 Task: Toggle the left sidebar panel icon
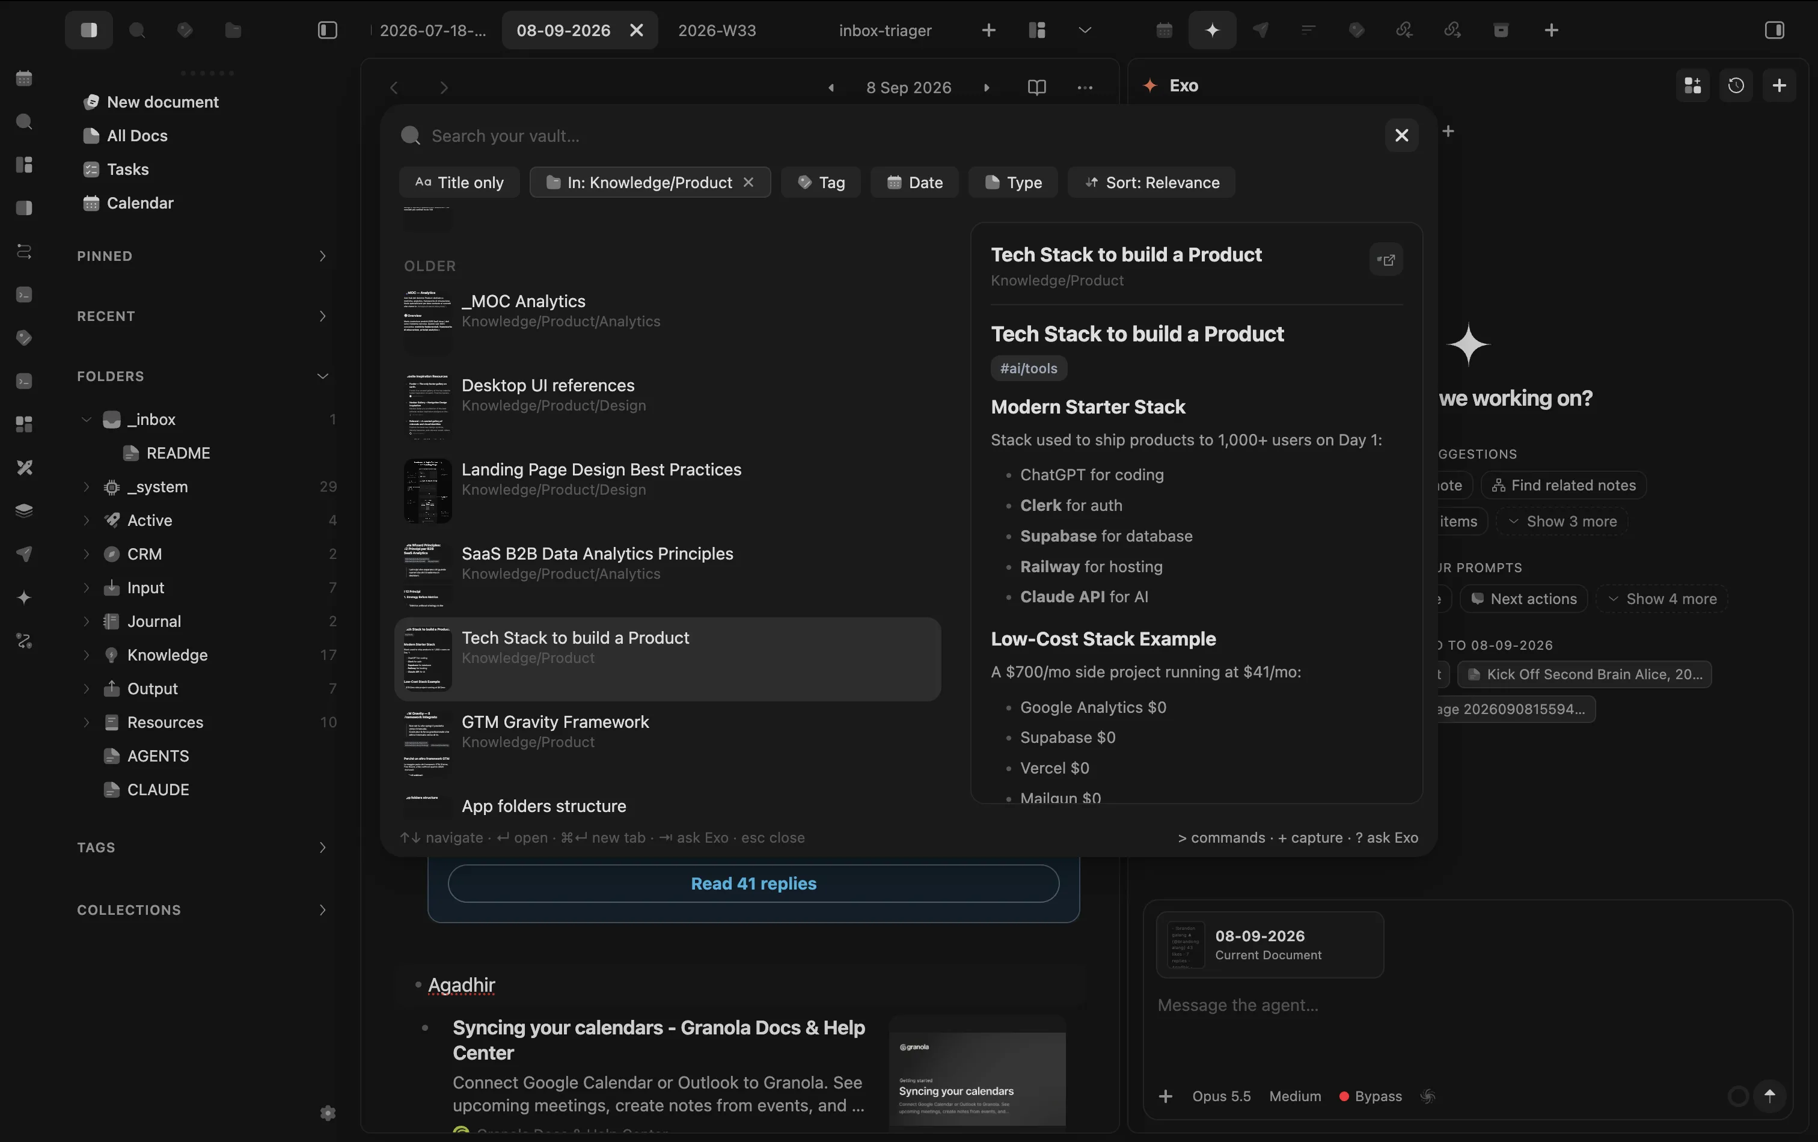coord(327,30)
